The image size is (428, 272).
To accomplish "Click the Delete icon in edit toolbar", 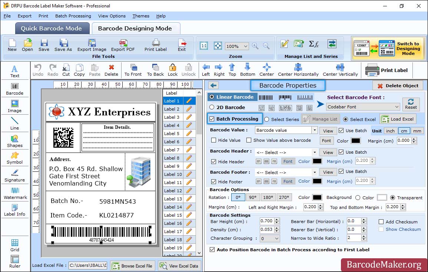I will point(112,70).
